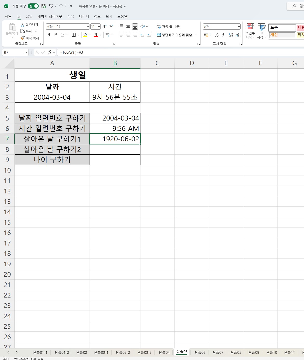Click the cut (잘라내기) scissors icon
The width and height of the screenshot is (304, 360).
(x=23, y=24)
